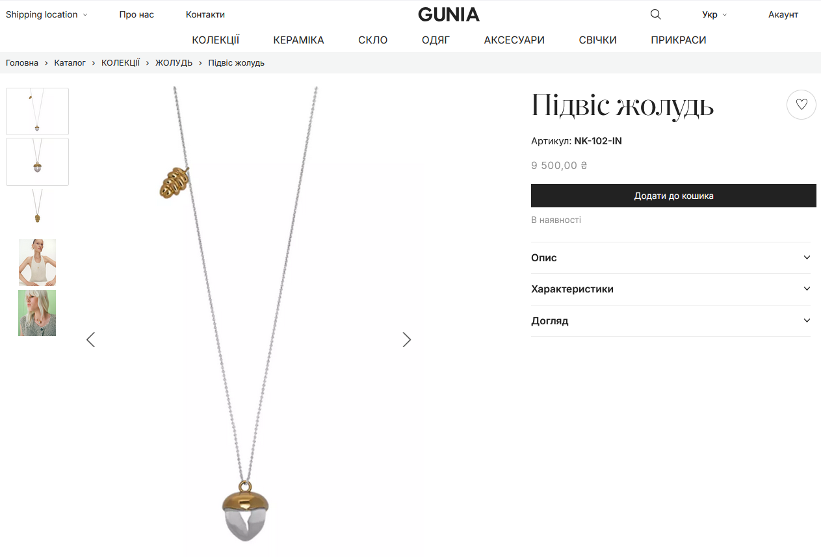Image resolution: width=821 pixels, height=557 pixels.
Task: Expand the Характеристики section
Action: click(x=671, y=289)
